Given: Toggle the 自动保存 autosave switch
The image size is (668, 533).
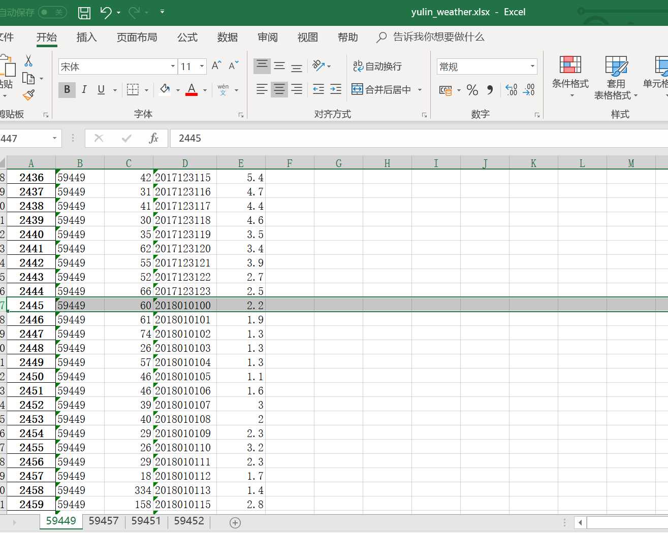Looking at the screenshot, I should pos(52,12).
